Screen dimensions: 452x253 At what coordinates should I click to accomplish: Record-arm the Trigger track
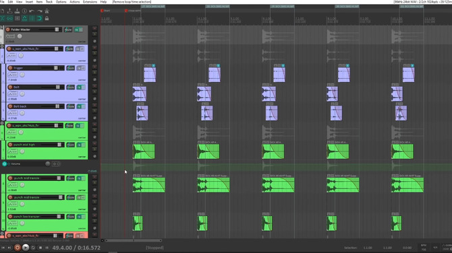[10, 68]
